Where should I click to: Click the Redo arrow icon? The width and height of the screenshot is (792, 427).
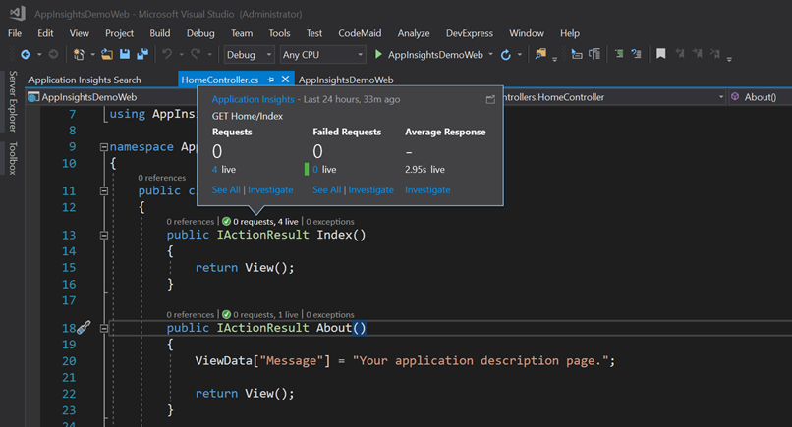196,54
